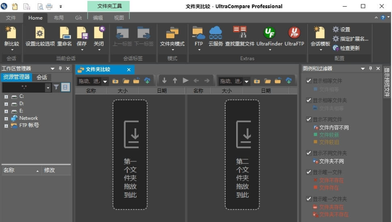Click the first folder drop zone
The image size is (392, 222).
pos(130,155)
